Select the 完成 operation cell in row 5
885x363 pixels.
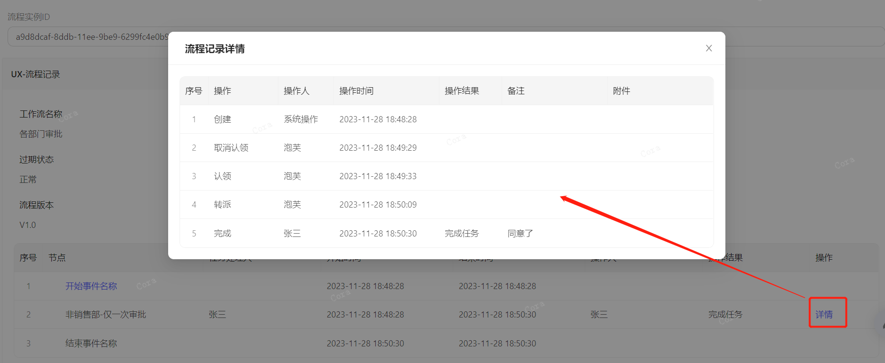pos(222,234)
